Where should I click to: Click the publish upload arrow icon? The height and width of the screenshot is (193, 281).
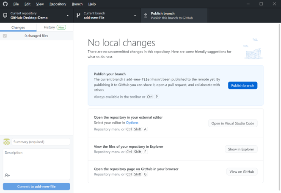coord(146,16)
